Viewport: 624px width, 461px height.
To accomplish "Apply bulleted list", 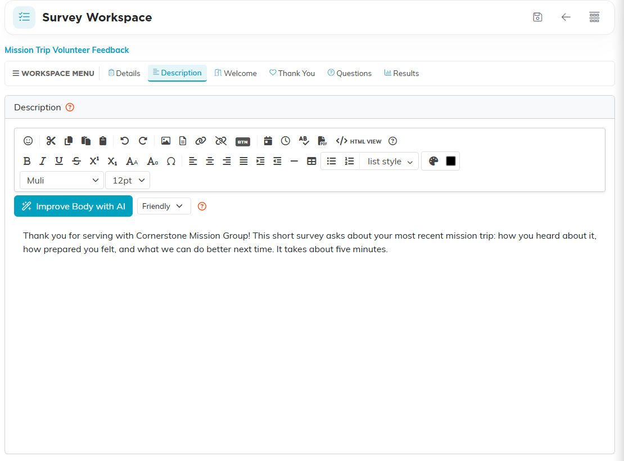I will (331, 161).
